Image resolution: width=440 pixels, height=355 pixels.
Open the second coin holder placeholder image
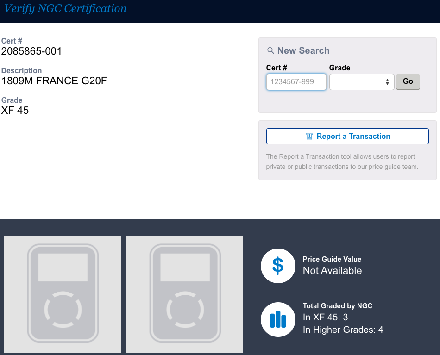[x=185, y=294]
